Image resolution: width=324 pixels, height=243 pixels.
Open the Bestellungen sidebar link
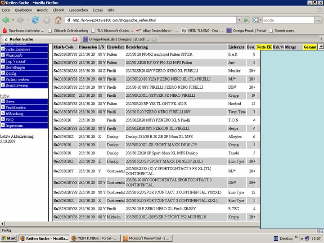point(16,67)
